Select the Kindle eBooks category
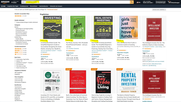The height and width of the screenshot is (102, 181). pos(20,39)
